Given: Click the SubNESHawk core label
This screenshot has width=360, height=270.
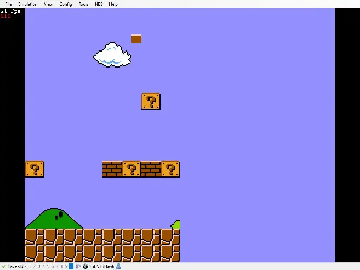Looking at the screenshot, I should coord(102,266).
